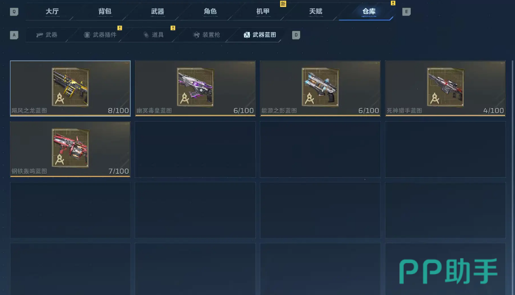The height and width of the screenshot is (295, 515).
Task: Select the 飓风之龙蓝图 weapon blueprint icon
Action: point(70,87)
